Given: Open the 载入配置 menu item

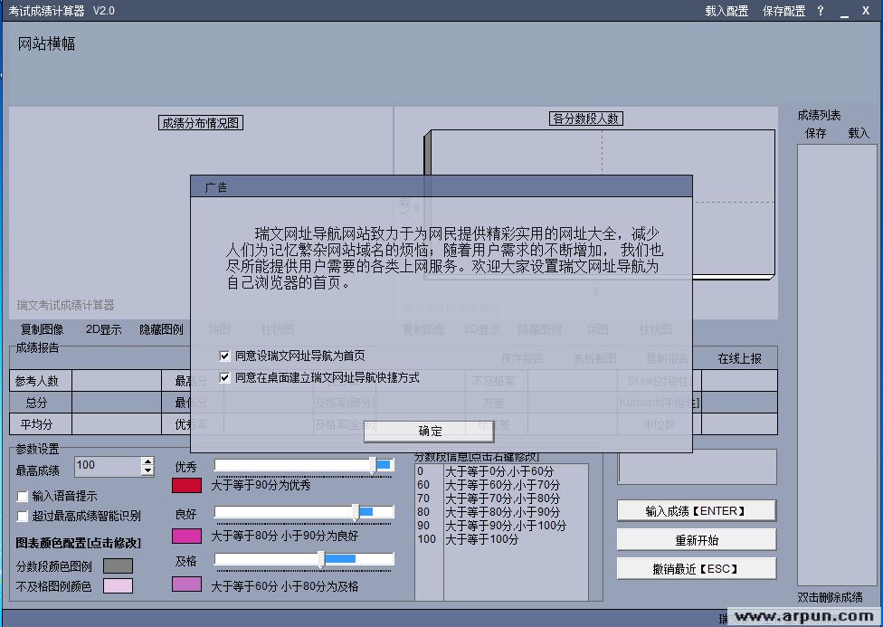Looking at the screenshot, I should (726, 11).
